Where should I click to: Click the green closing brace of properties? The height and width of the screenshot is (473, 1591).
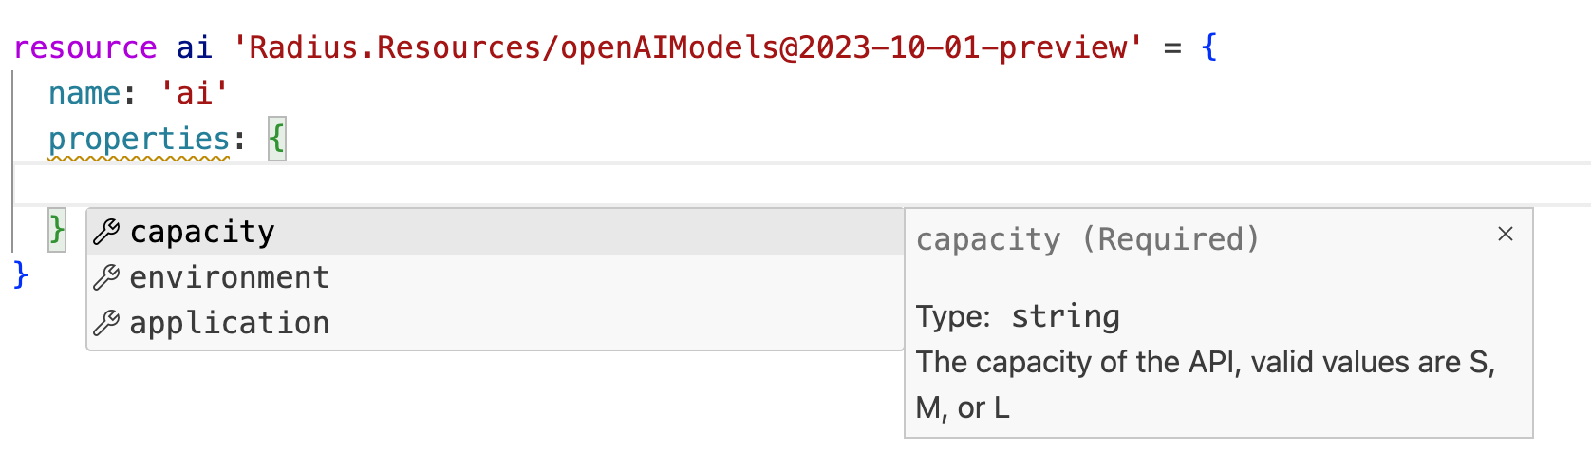(57, 230)
